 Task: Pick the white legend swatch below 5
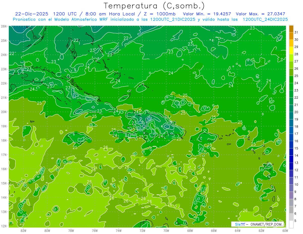click(291, 224)
